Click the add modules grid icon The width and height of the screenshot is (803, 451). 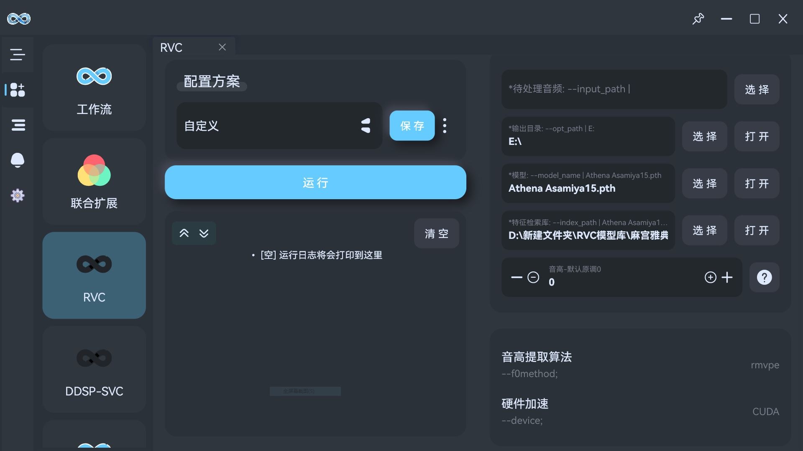pyautogui.click(x=18, y=90)
